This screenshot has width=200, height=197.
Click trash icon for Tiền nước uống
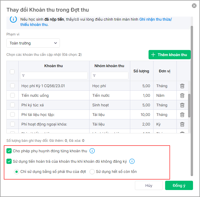point(182,96)
